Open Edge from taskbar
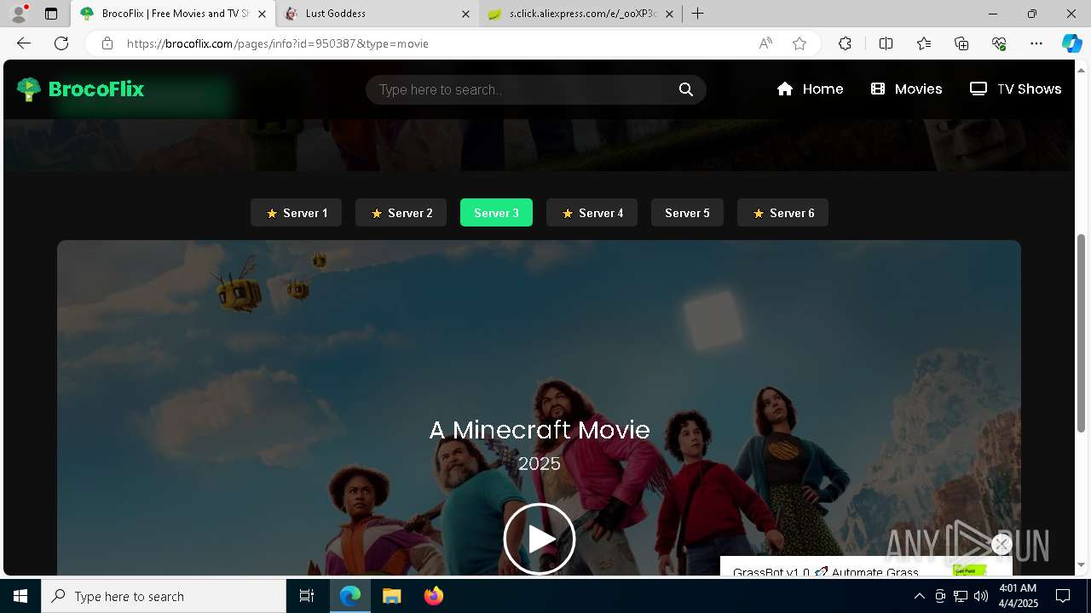 [350, 596]
